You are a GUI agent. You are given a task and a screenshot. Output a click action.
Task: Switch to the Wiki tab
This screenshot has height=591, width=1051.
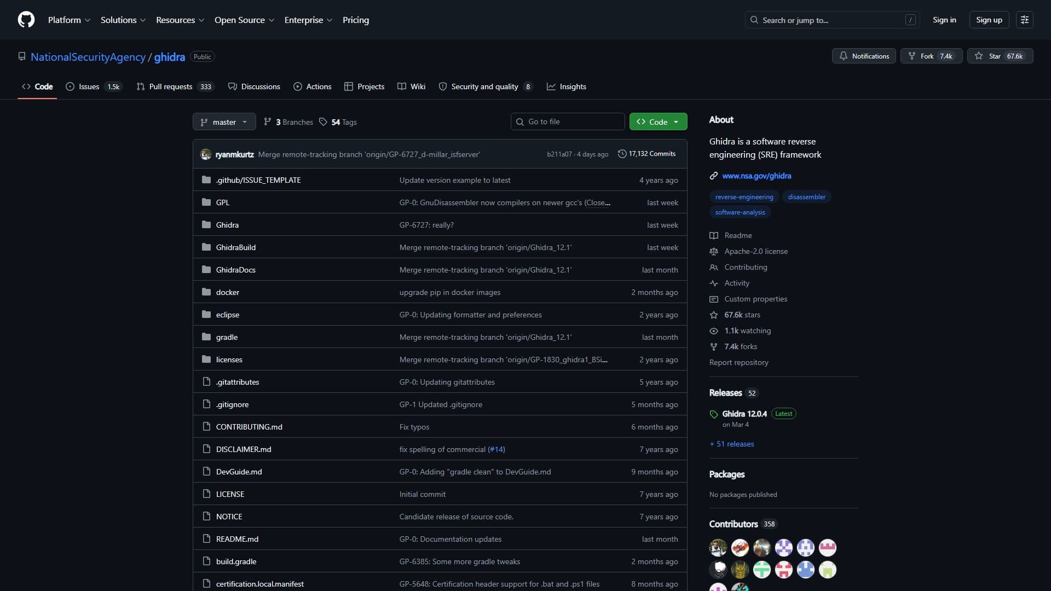411,86
